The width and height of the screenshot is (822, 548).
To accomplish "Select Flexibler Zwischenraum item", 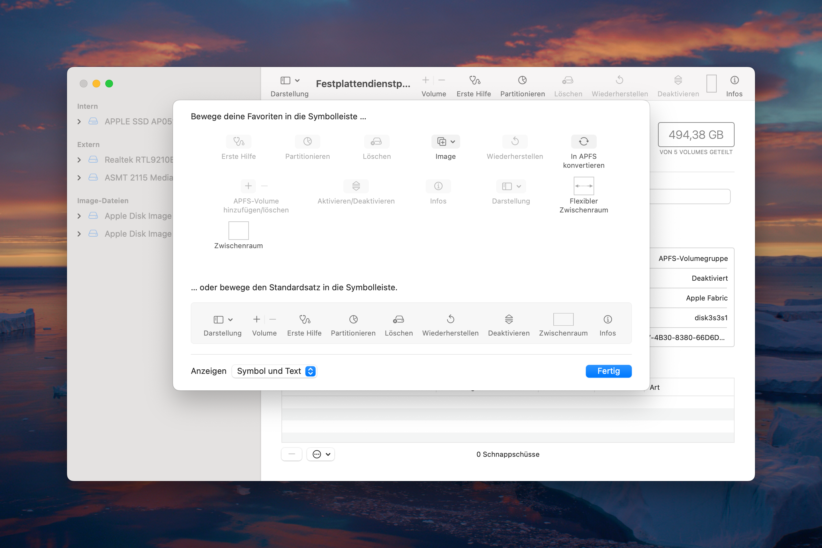I will pyautogui.click(x=584, y=196).
